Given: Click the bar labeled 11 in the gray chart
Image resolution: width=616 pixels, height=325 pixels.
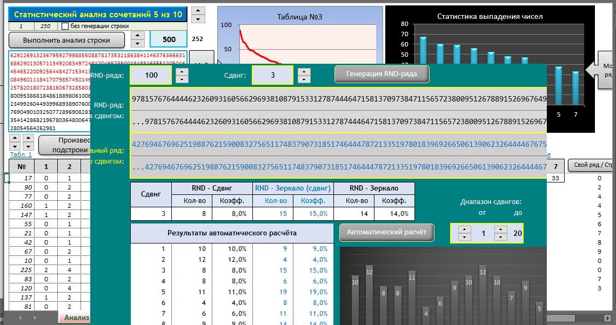Looking at the screenshot, I should [x=412, y=297].
